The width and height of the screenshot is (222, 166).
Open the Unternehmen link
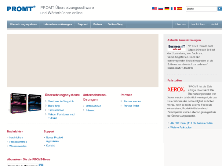[x=93, y=106]
